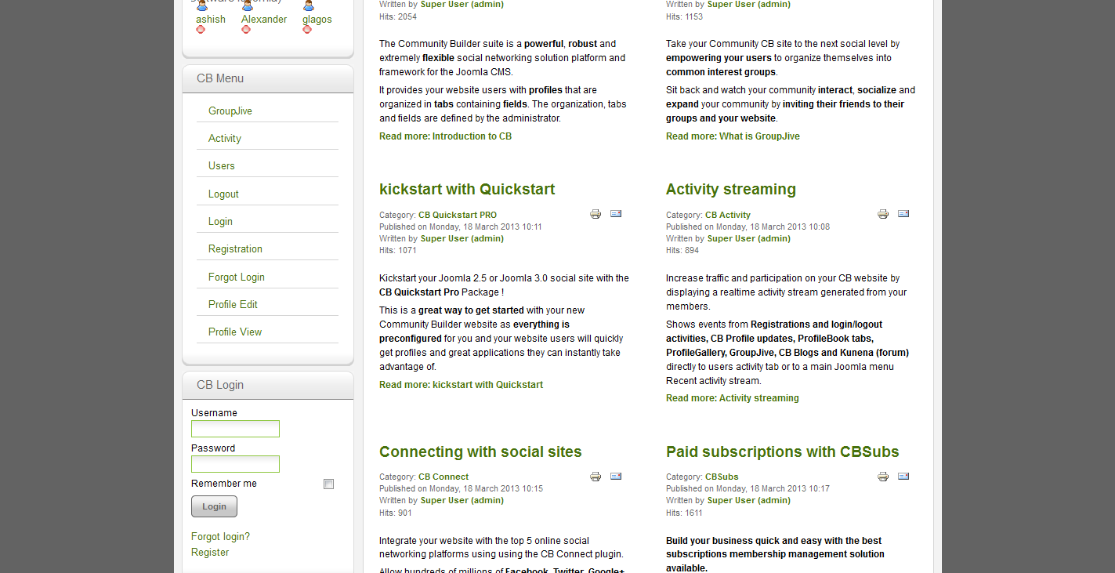Open Profile View in CB Menu
1115x573 pixels.
235,332
